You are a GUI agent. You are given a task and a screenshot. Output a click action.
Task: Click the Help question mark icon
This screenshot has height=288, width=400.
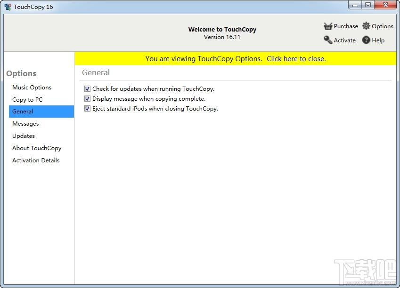click(366, 40)
